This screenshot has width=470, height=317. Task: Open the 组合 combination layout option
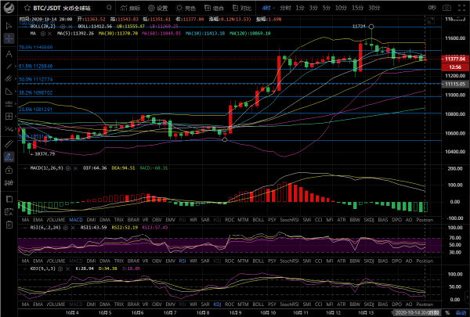pos(214,8)
